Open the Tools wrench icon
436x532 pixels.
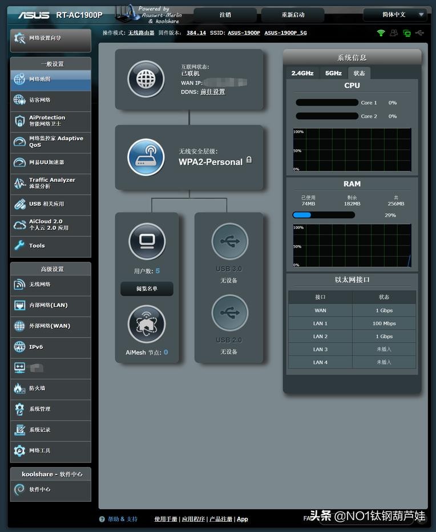click(x=19, y=245)
